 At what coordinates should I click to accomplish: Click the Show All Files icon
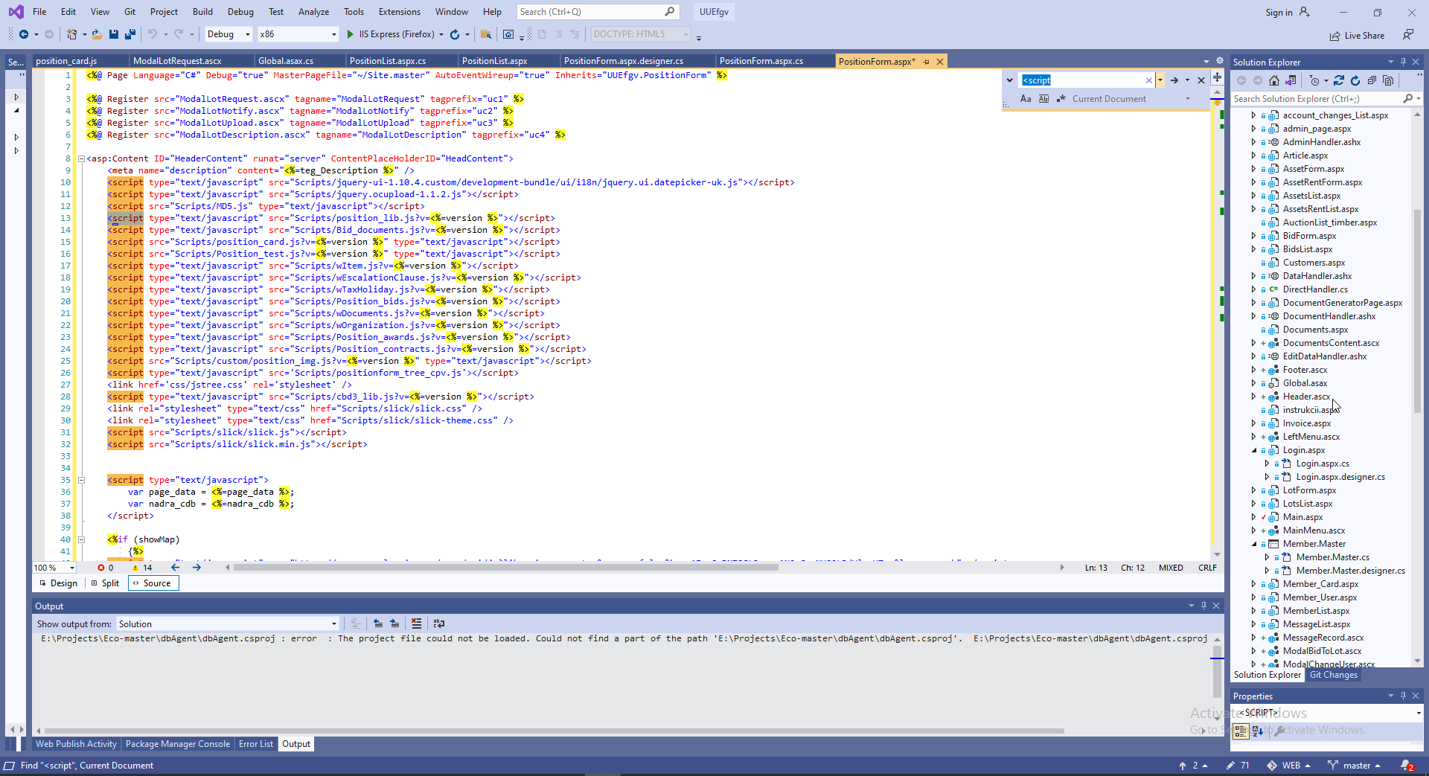coord(1388,80)
